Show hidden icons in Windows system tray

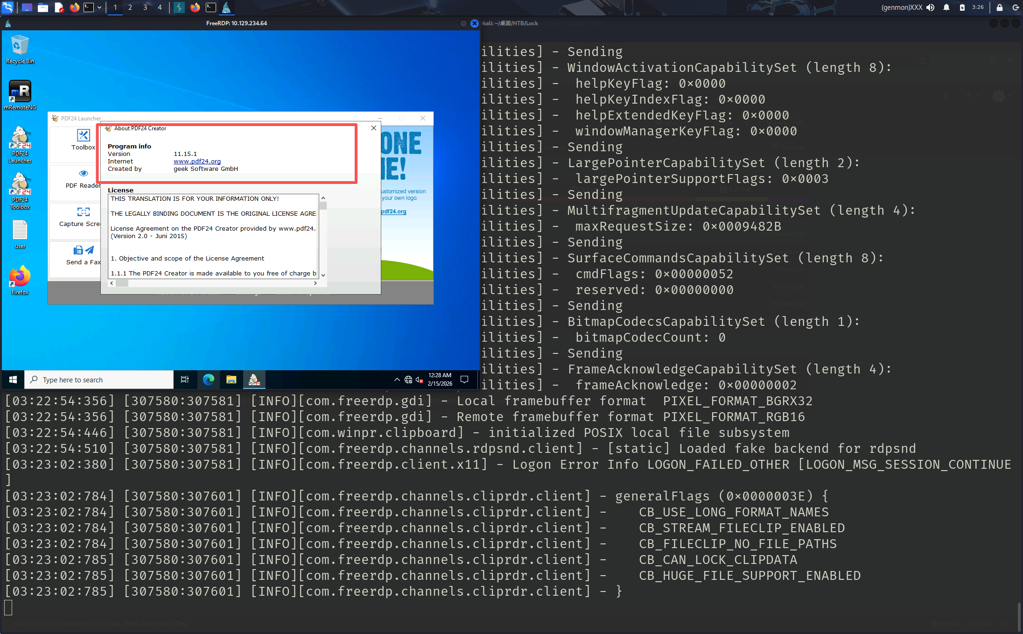click(397, 380)
